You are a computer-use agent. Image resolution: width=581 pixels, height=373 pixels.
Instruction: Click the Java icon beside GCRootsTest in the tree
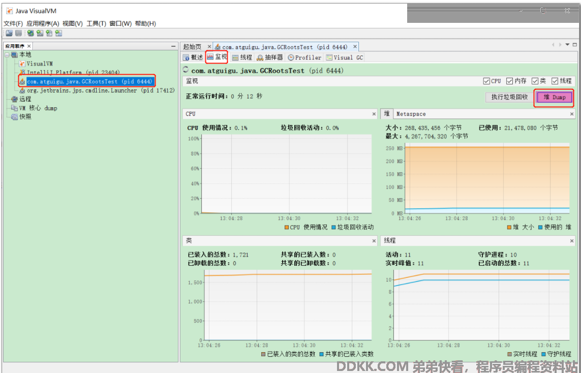pos(22,81)
